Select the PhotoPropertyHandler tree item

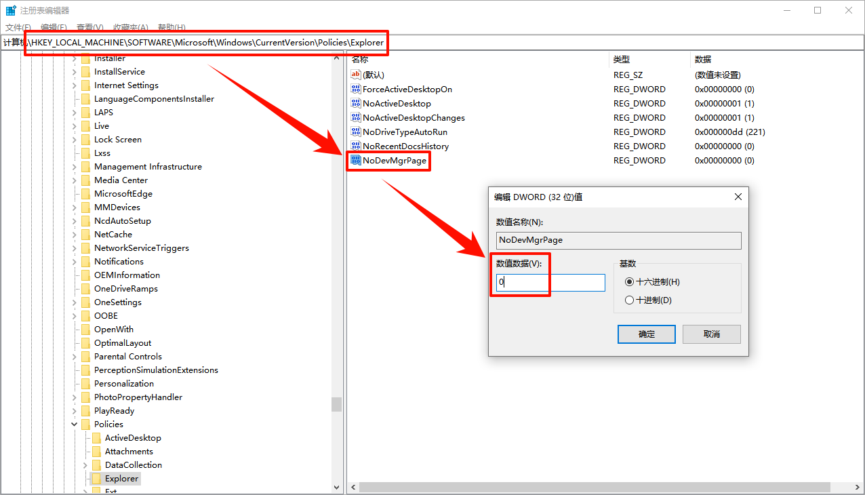click(138, 397)
